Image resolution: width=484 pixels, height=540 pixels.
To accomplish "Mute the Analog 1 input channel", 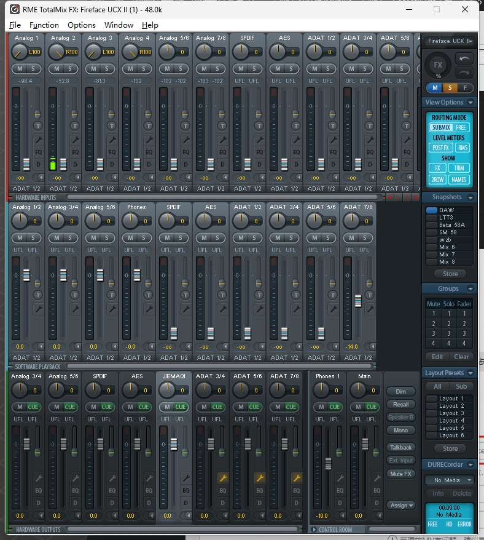I will tap(20, 68).
